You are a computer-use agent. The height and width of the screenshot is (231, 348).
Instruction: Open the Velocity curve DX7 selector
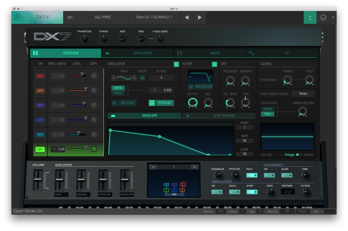click(221, 212)
